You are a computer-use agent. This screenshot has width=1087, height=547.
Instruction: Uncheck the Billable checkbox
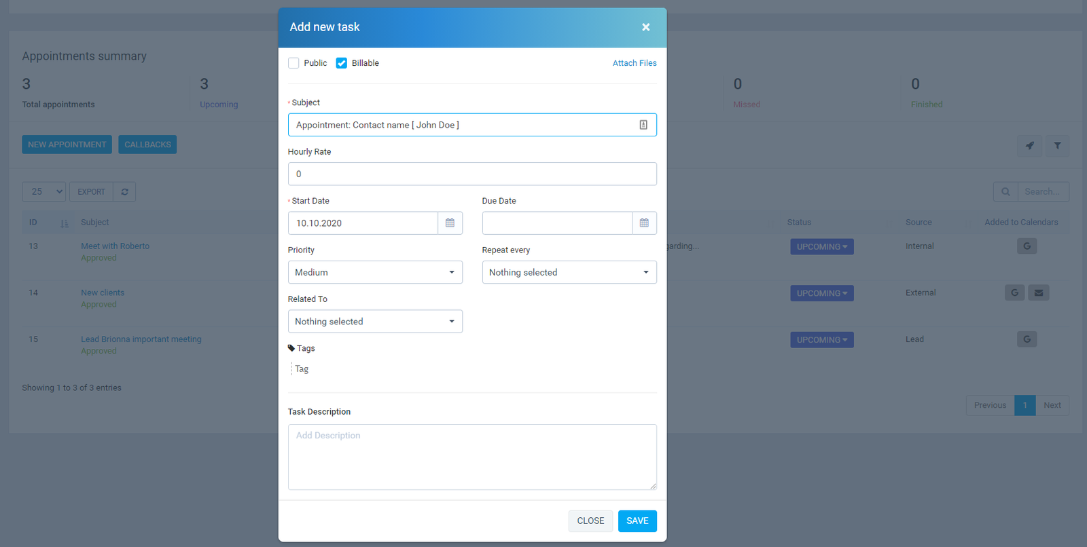(342, 63)
